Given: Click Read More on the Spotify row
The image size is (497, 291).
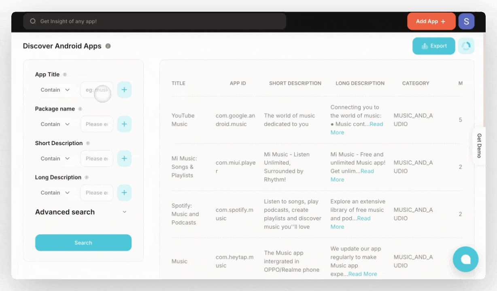Looking at the screenshot, I should point(363,218).
